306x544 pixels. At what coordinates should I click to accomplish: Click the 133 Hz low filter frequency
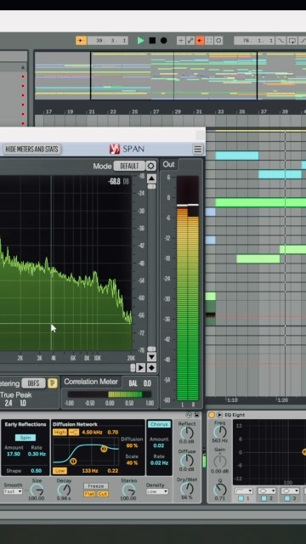[x=90, y=471]
